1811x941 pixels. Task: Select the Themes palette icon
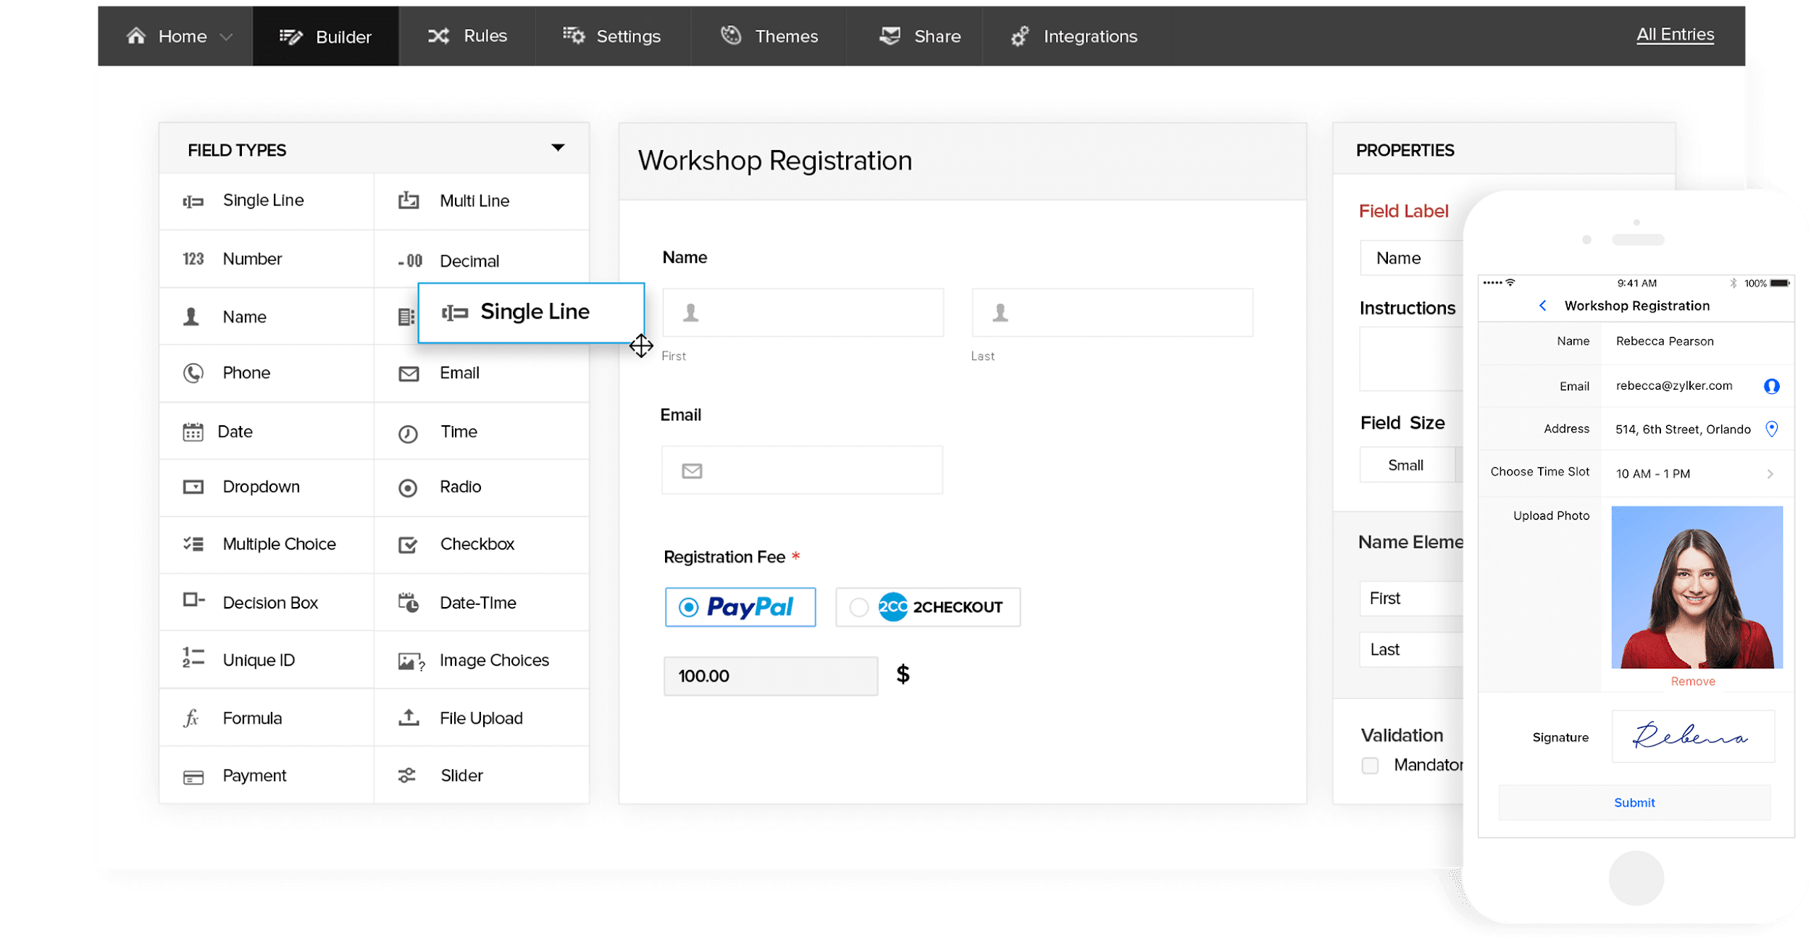pyautogui.click(x=731, y=35)
